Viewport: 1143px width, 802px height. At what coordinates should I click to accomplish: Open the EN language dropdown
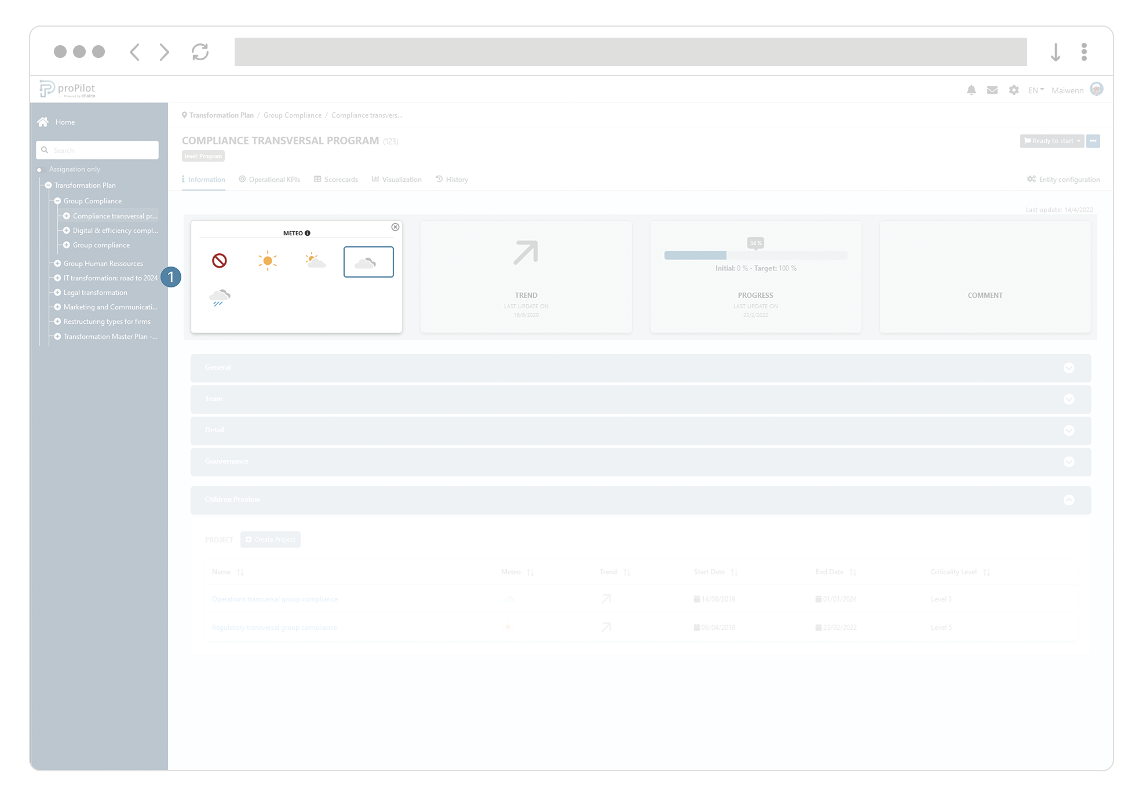[1035, 90]
